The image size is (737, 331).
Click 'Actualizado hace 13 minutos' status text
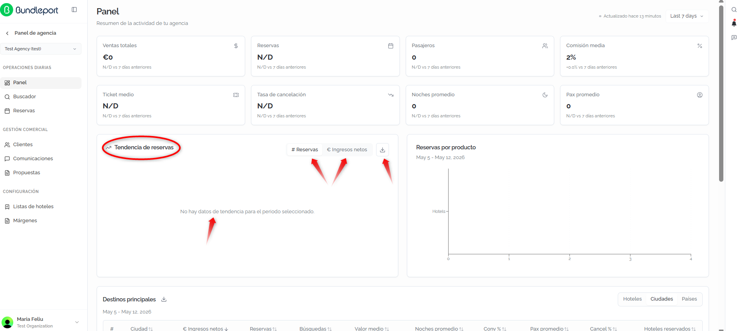tap(632, 16)
